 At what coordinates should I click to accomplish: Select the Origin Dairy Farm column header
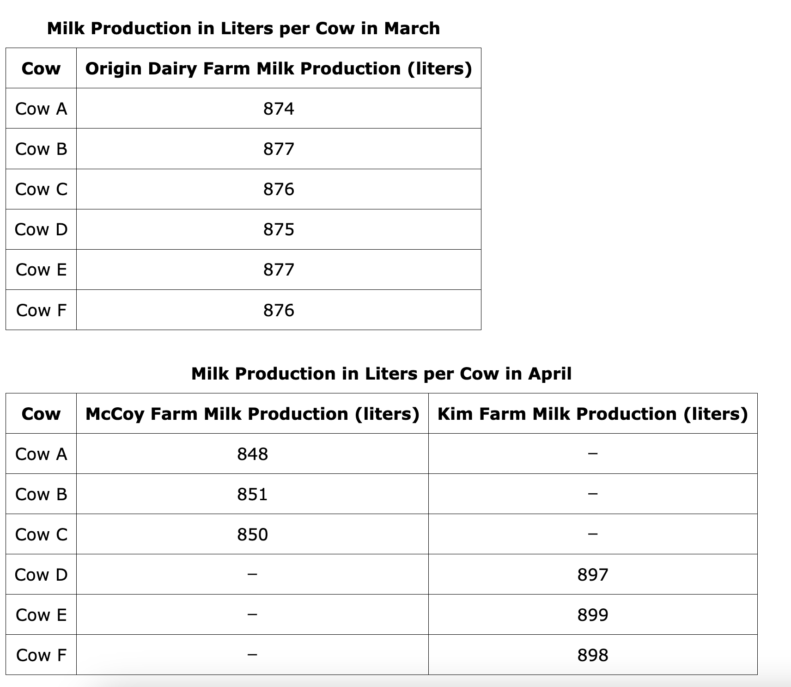(279, 68)
